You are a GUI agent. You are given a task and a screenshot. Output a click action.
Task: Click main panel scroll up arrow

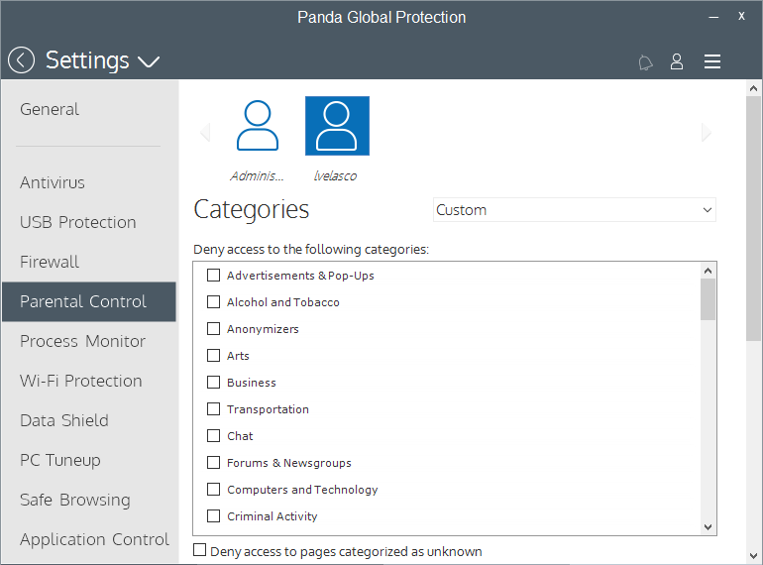pos(753,88)
